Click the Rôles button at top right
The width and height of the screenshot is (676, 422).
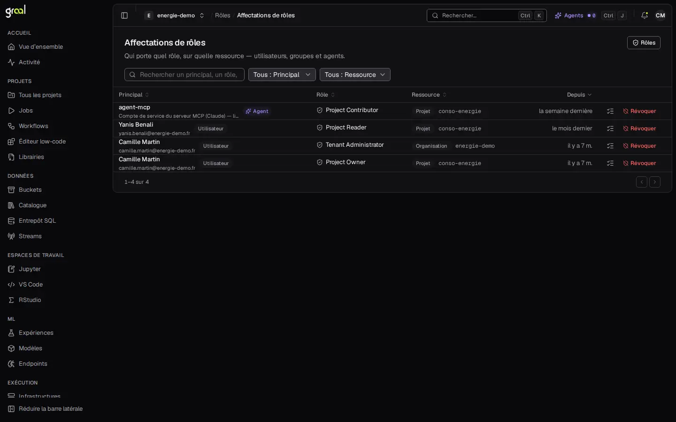pyautogui.click(x=644, y=43)
